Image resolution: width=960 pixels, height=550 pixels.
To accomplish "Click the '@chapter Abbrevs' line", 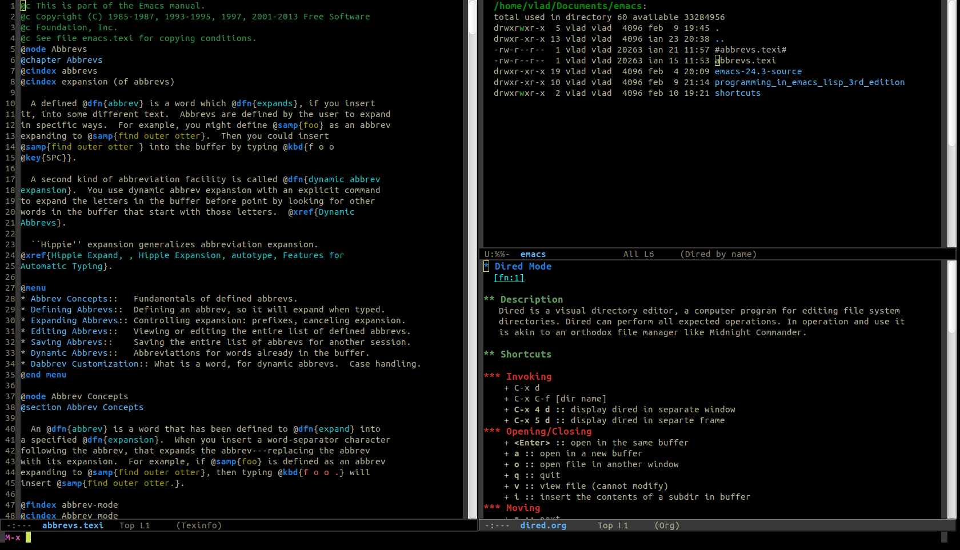I will pos(62,60).
